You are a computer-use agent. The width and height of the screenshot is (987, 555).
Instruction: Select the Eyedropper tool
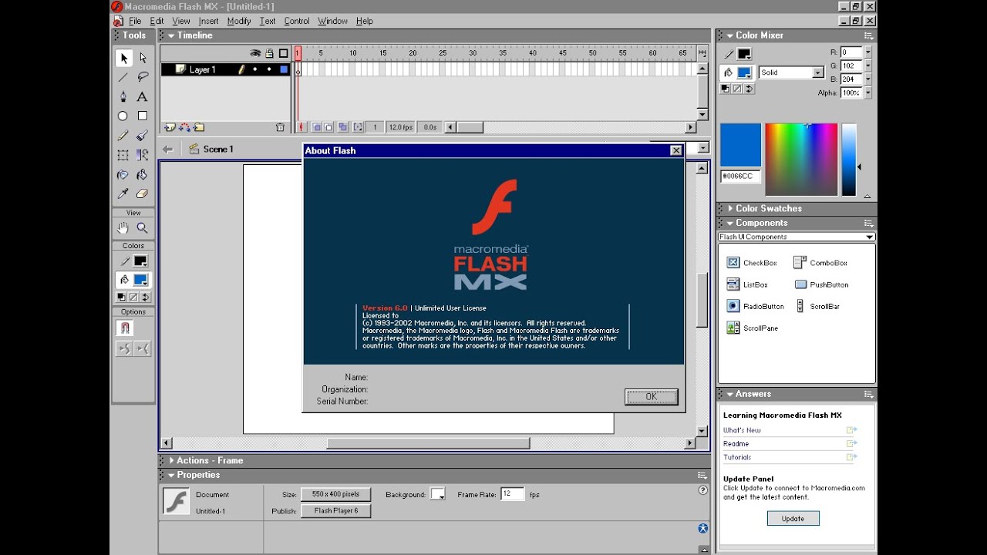(123, 194)
